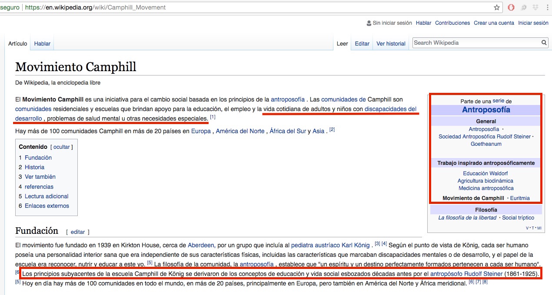Click the magnifying glass search icon
This screenshot has height=295, width=552.
click(544, 43)
